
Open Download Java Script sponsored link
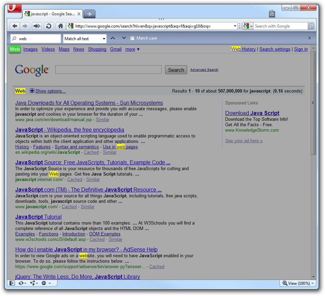tap(252, 113)
